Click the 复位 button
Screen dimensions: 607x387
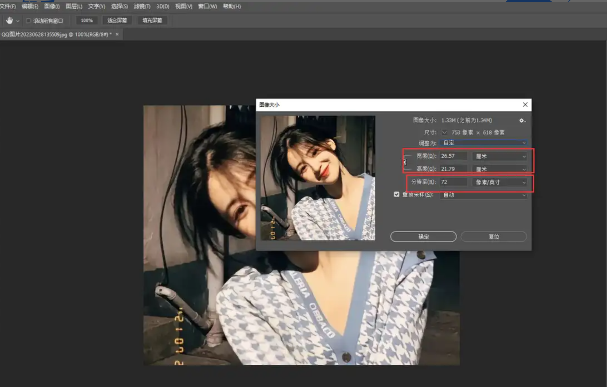click(494, 237)
